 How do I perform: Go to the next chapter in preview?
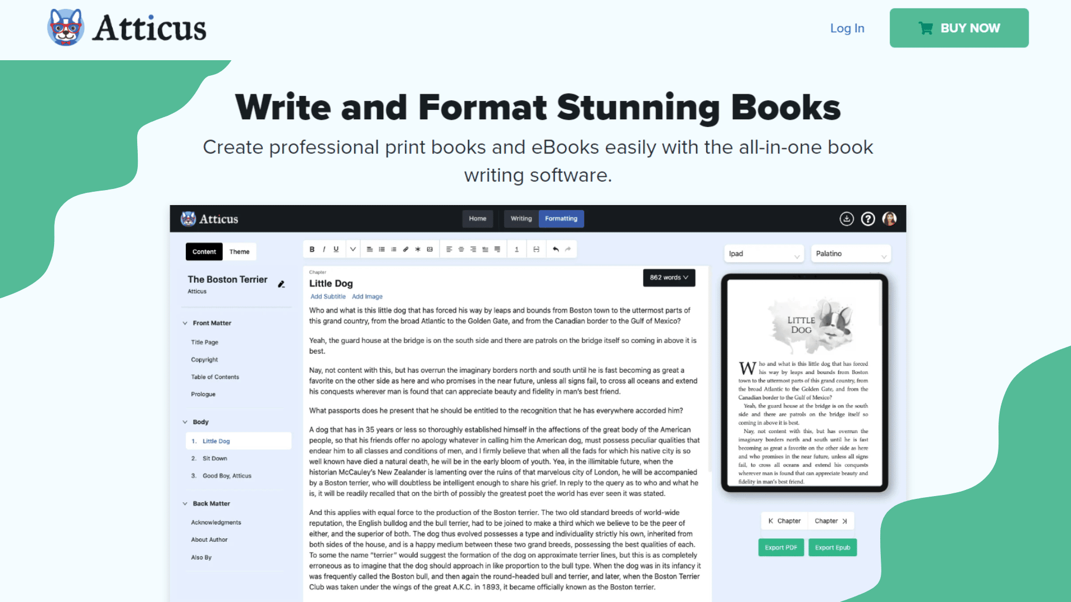831,521
